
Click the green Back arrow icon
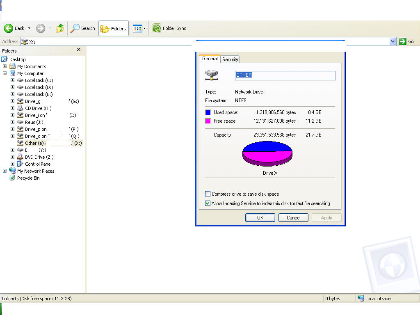9,28
